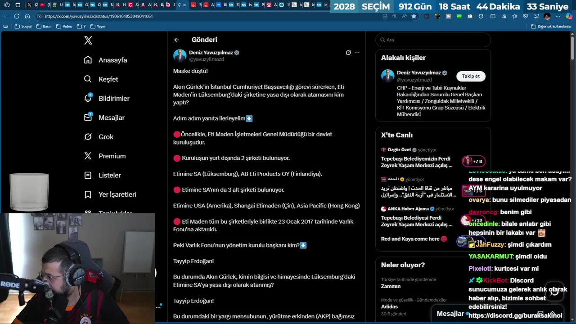Click the Ara search field
Viewport: 576px width, 324px height.
433,40
